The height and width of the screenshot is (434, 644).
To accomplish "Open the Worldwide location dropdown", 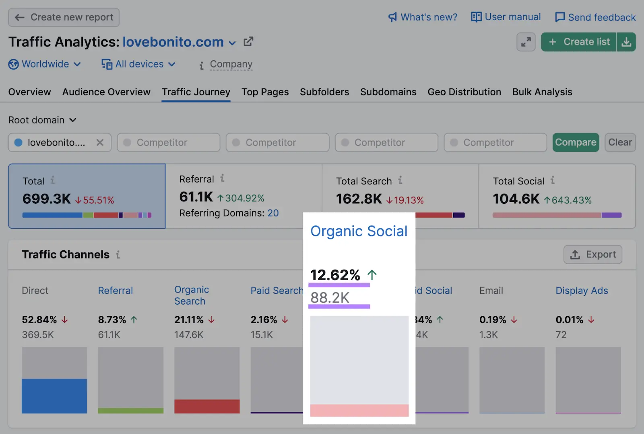I will point(45,64).
